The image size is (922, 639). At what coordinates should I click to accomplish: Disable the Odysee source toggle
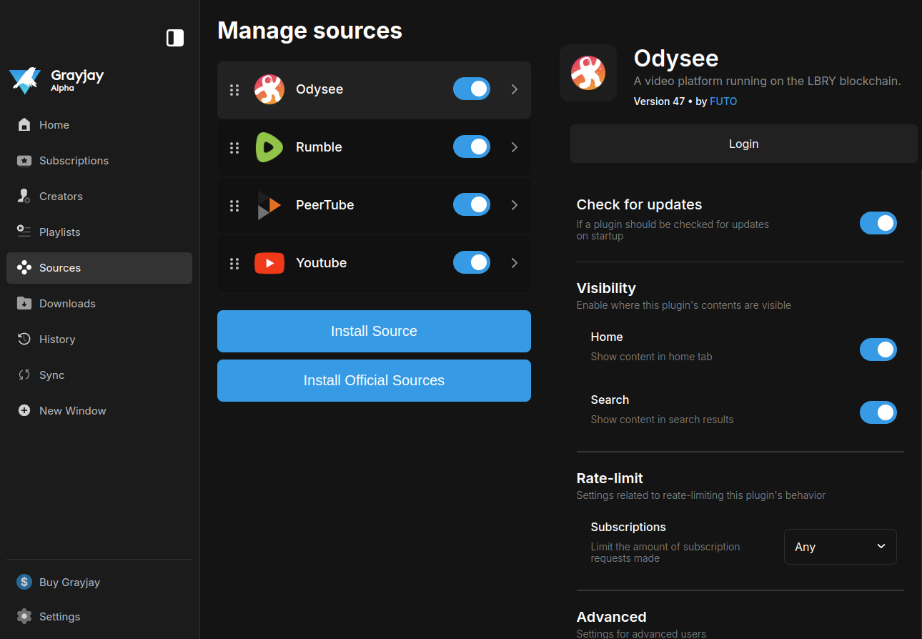tap(472, 89)
